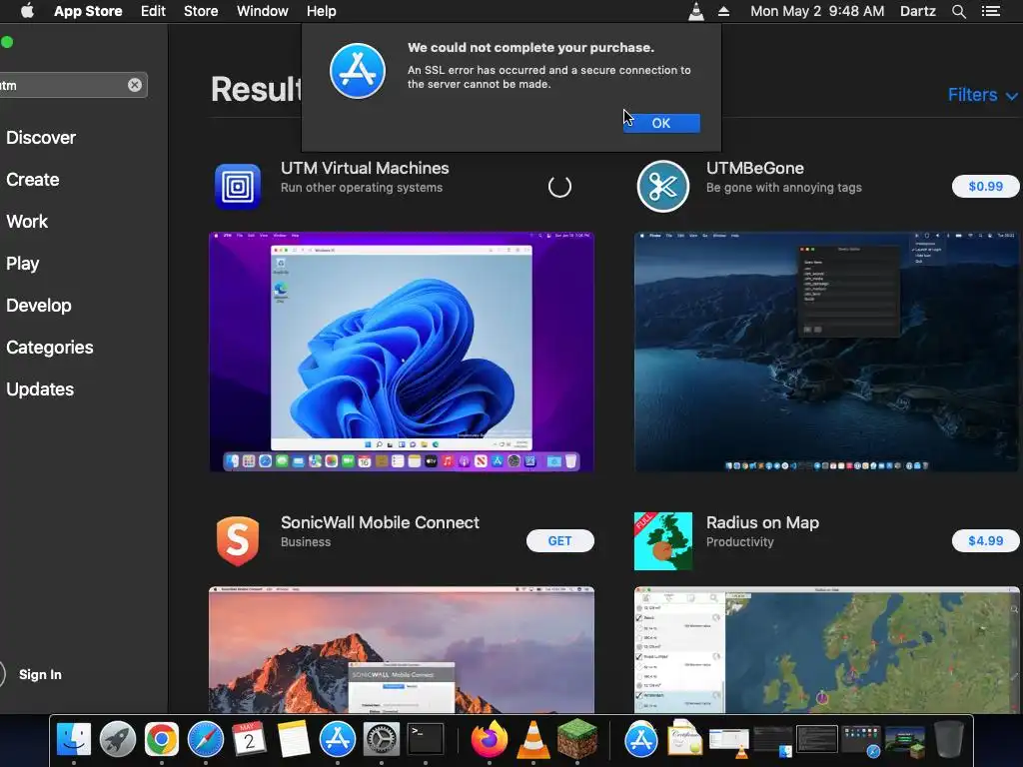Click the App Store icon in the error dialog
Image resolution: width=1023 pixels, height=767 pixels.
point(358,71)
